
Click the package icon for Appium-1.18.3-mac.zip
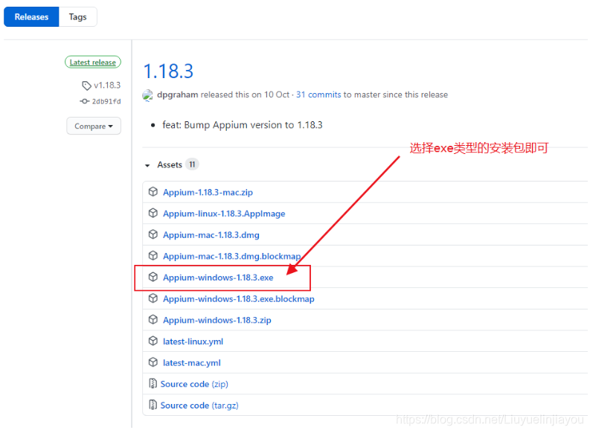point(153,192)
